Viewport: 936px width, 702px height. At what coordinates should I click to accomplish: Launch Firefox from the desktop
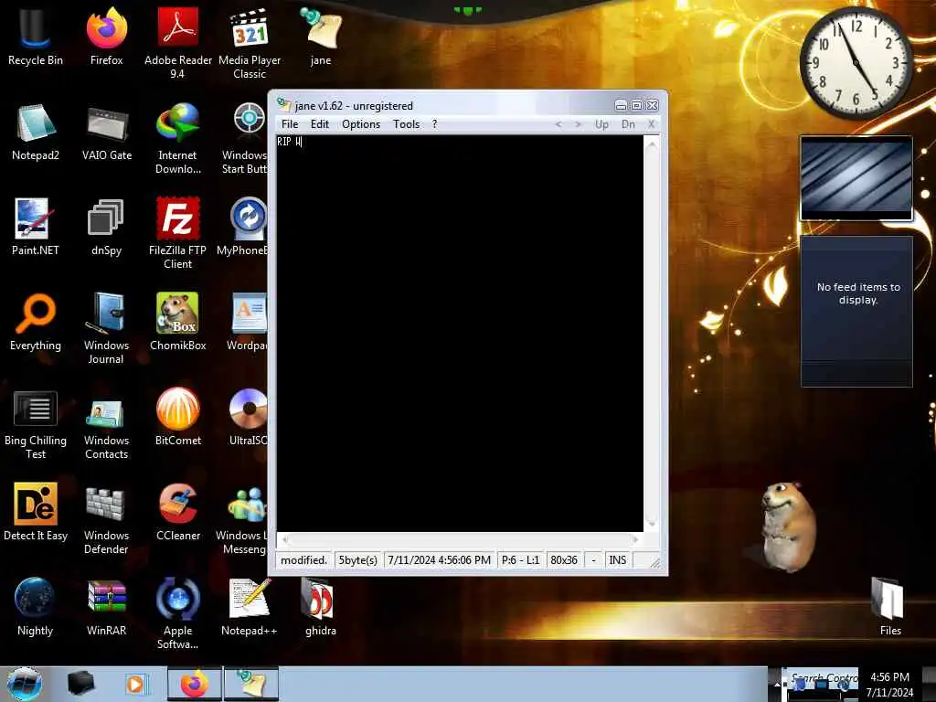coord(106,37)
